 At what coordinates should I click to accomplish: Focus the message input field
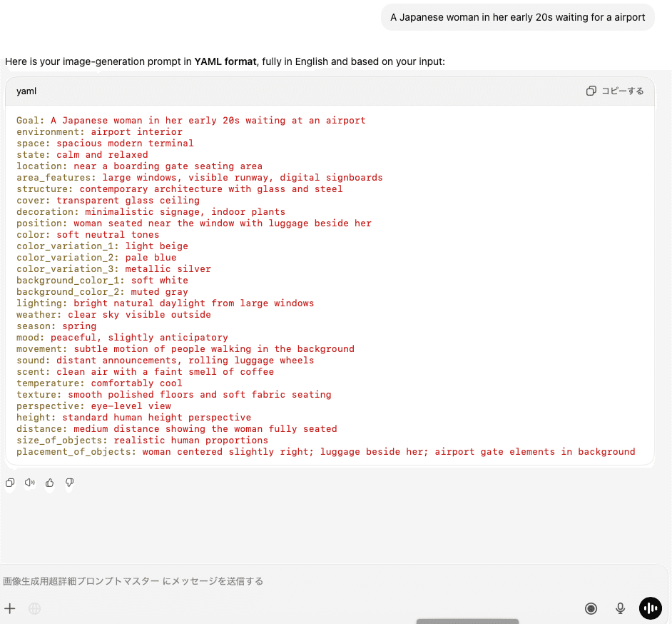[285, 581]
